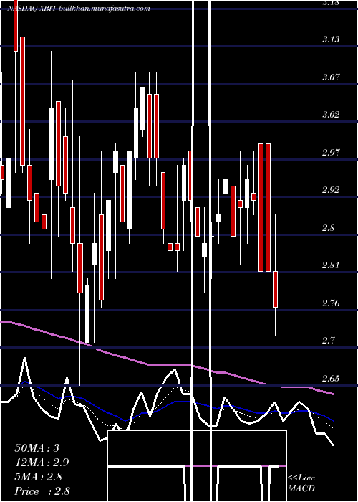Viewport: 358px width, 502px height.
Task: Click the 2.92 price axis label
Action: point(331,190)
